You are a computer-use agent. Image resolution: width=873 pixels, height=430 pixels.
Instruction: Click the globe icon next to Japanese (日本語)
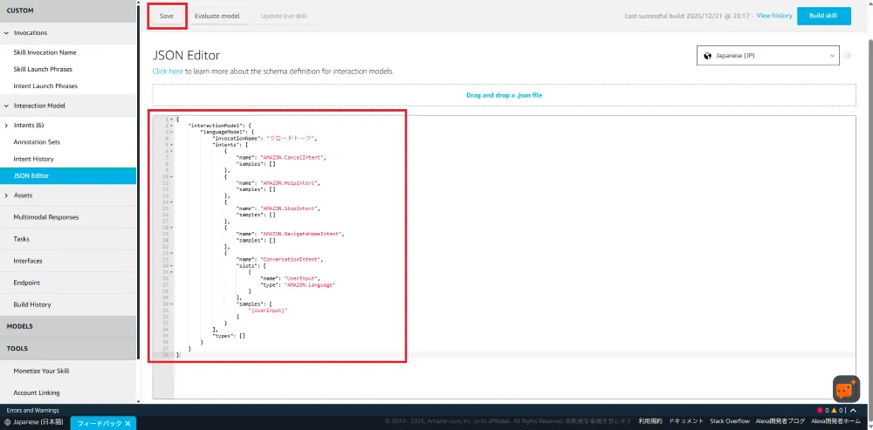[7, 422]
